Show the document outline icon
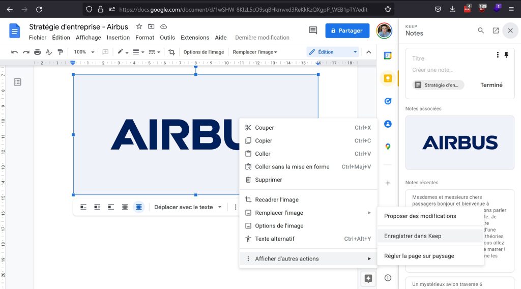This screenshot has width=521, height=289. click(18, 82)
